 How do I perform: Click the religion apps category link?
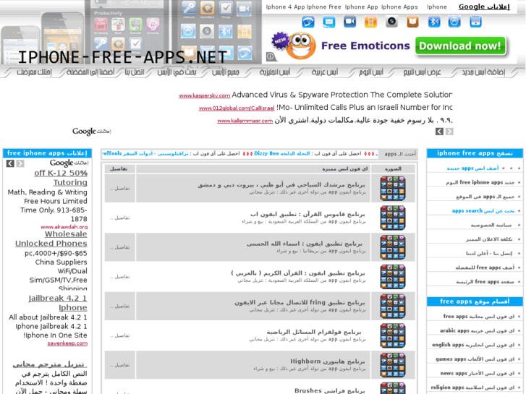click(472, 387)
